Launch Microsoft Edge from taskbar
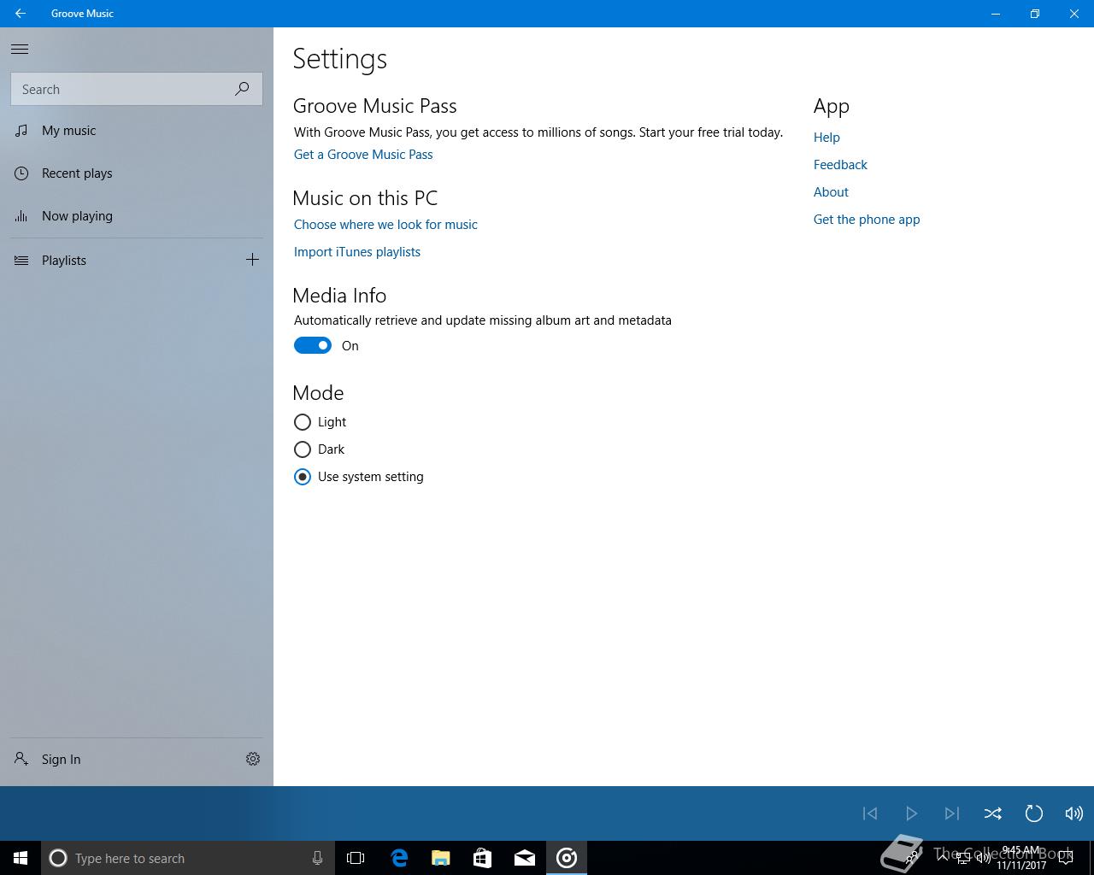 tap(399, 858)
